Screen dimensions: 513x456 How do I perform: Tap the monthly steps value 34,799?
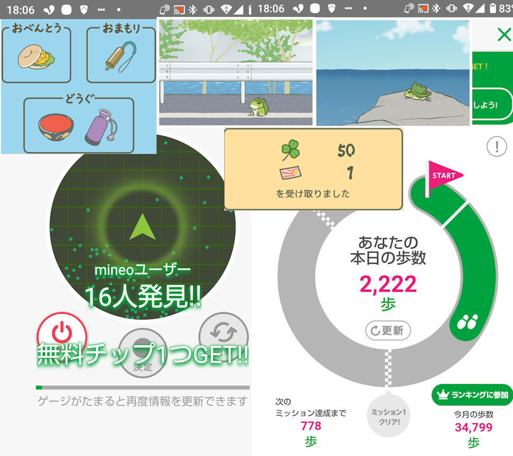473,427
